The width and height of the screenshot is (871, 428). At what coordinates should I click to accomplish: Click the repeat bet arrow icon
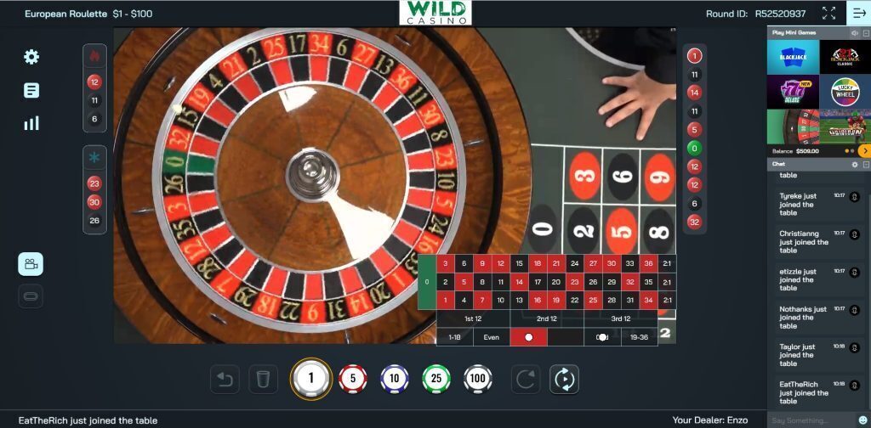[x=525, y=380]
